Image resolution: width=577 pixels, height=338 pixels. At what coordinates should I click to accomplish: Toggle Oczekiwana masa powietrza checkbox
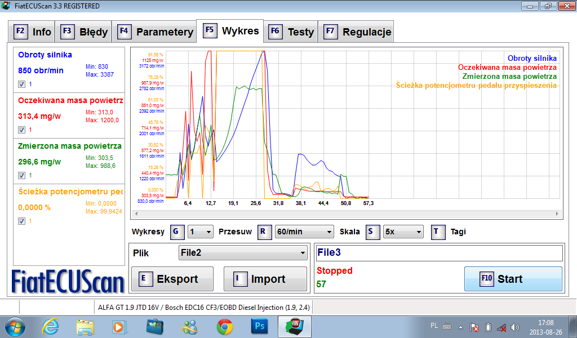(21, 130)
